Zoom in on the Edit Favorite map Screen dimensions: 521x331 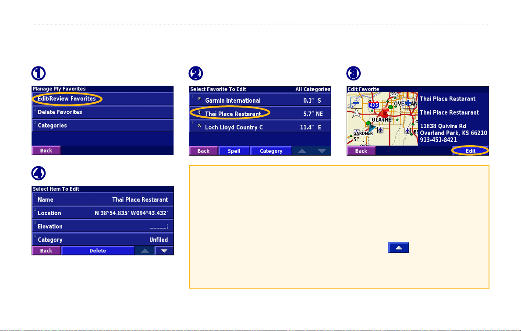coord(408,103)
